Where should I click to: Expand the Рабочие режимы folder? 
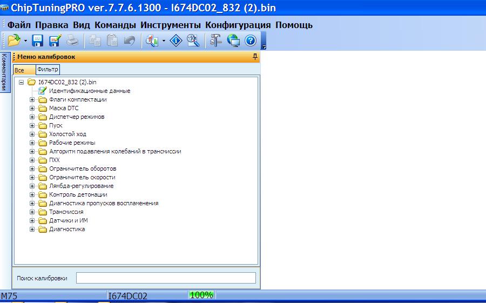point(32,143)
